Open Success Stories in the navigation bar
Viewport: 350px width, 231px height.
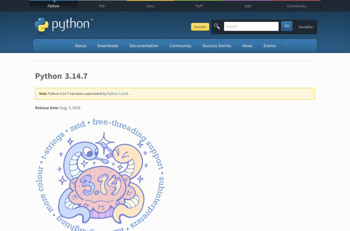(217, 46)
